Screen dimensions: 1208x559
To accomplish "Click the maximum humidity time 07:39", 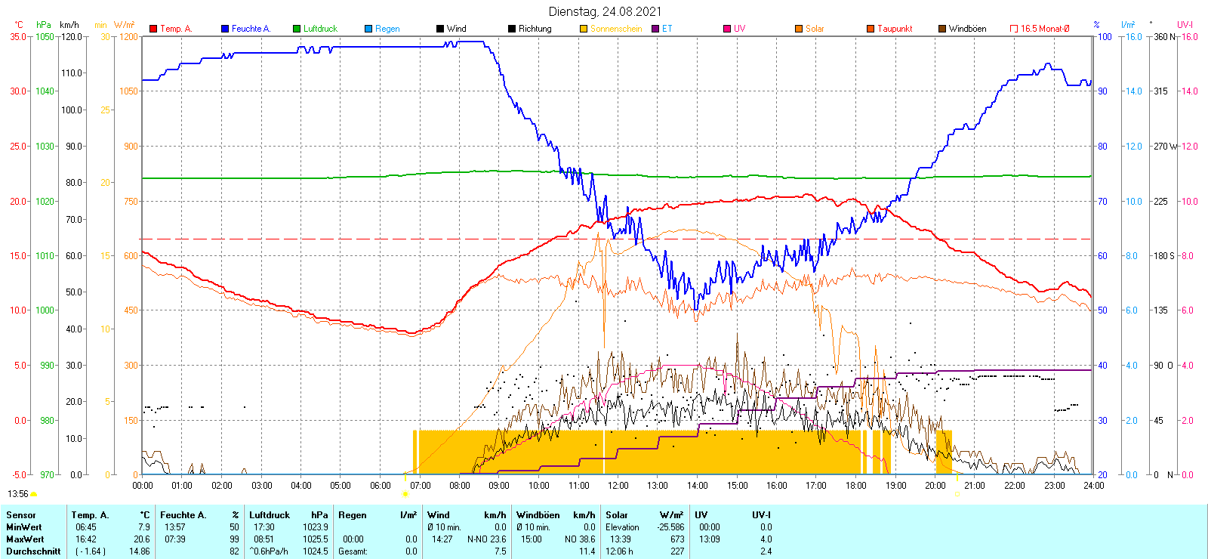I will [x=175, y=539].
